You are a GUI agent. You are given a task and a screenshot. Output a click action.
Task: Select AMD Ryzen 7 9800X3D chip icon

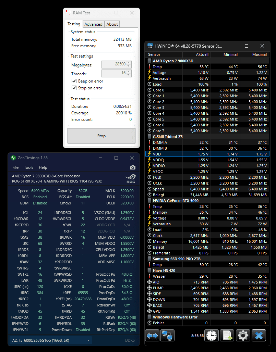coord(149,61)
